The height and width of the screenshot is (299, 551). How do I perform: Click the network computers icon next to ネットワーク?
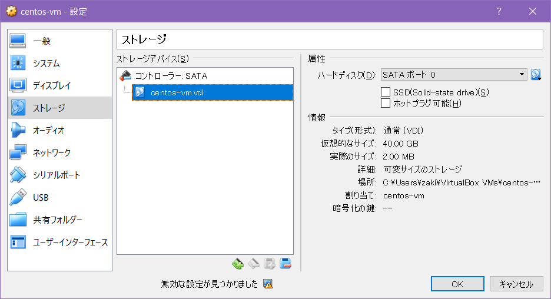[x=18, y=152]
